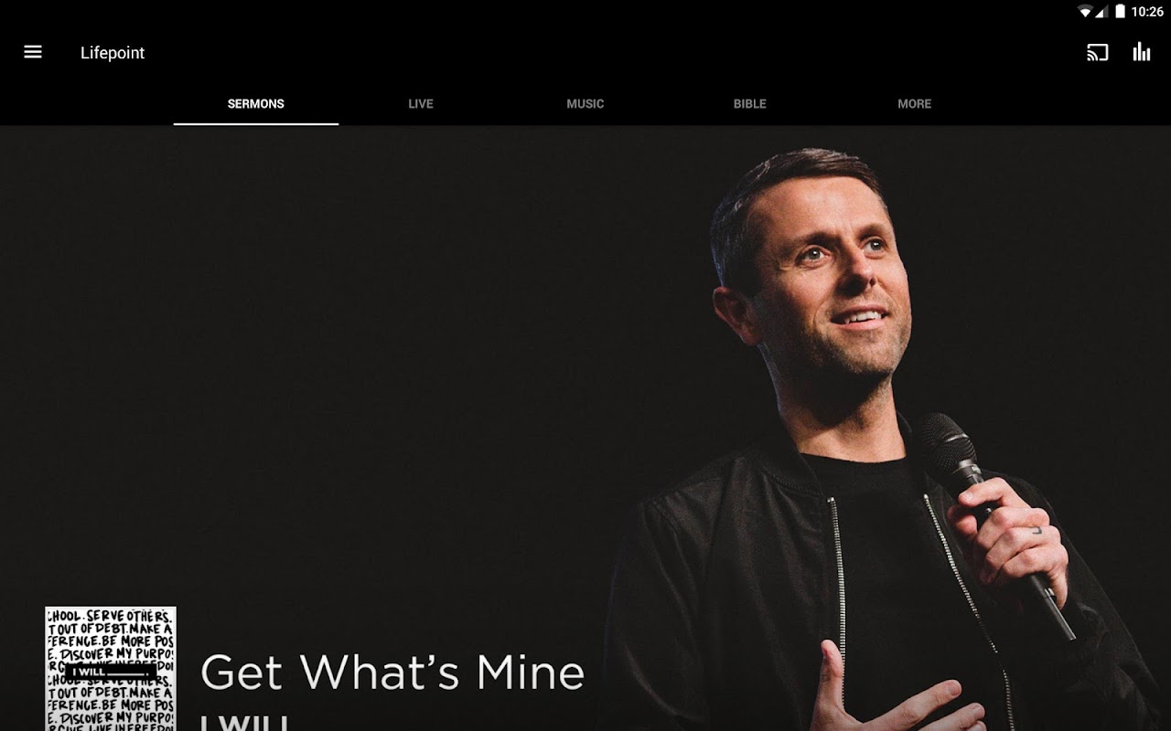Open the Get What's Mine sermon title
The height and width of the screenshot is (731, 1171).
point(392,673)
